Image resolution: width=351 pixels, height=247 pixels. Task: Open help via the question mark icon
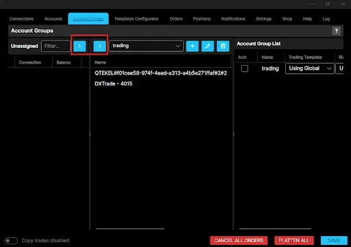point(337,31)
